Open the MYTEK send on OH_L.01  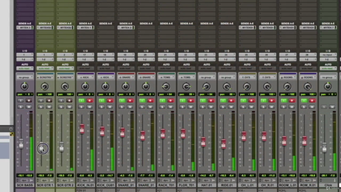247,28
